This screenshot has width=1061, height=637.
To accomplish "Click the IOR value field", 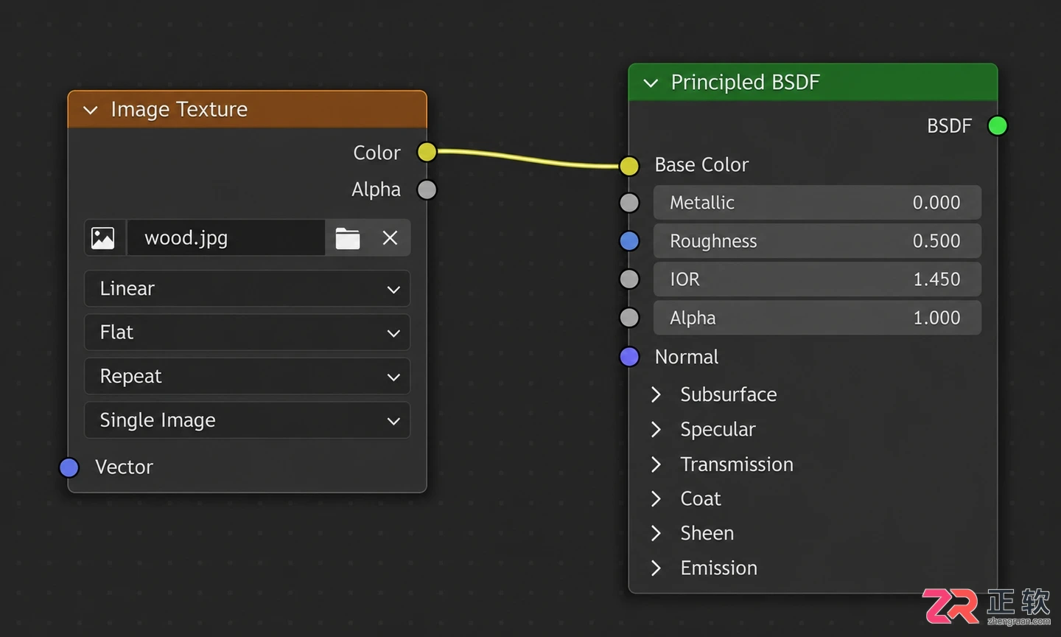I will coord(817,279).
